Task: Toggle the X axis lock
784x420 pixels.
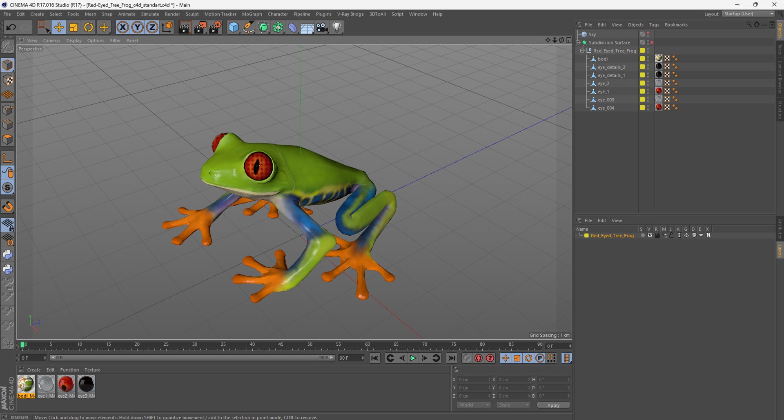Action: click(x=122, y=27)
